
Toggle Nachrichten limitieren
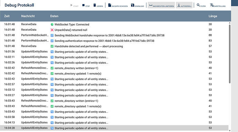click(x=161, y=5)
